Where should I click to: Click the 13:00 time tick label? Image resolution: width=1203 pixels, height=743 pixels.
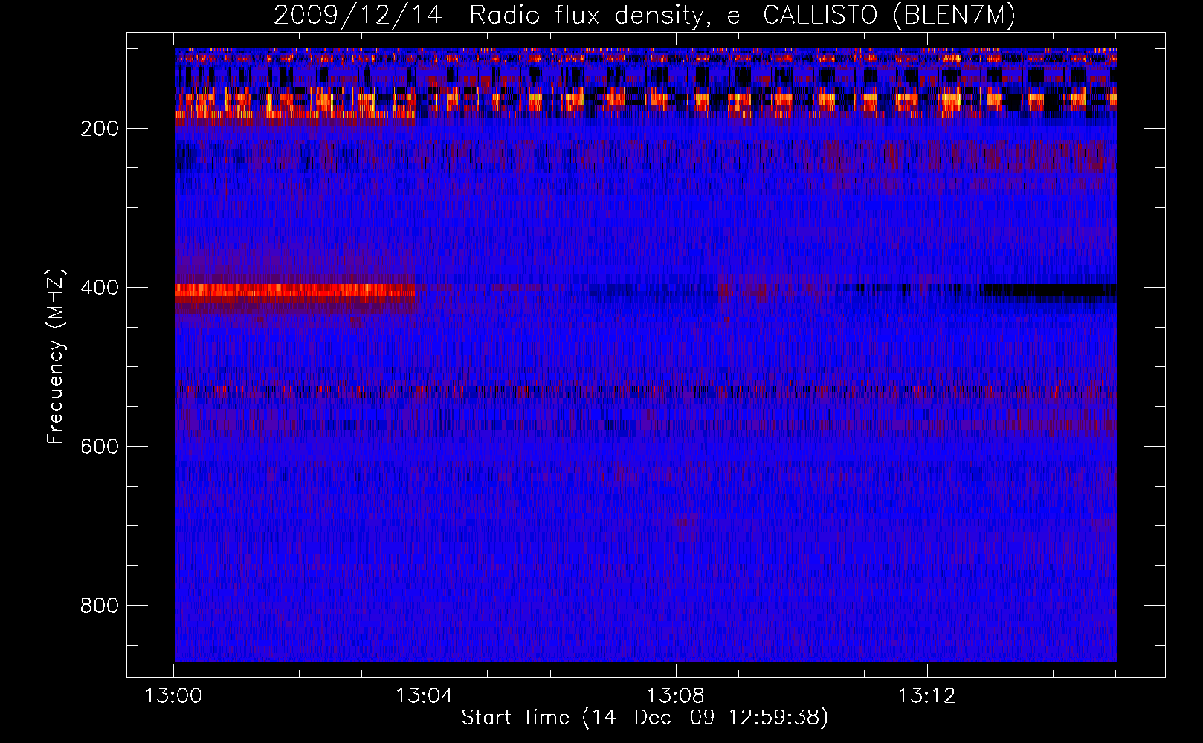click(x=173, y=696)
